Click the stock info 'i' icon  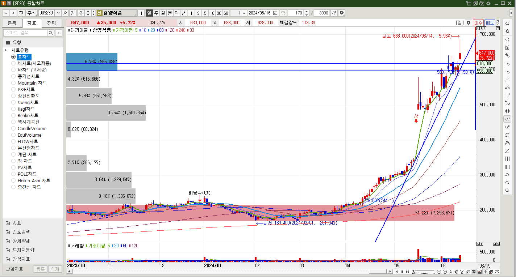(141, 13)
